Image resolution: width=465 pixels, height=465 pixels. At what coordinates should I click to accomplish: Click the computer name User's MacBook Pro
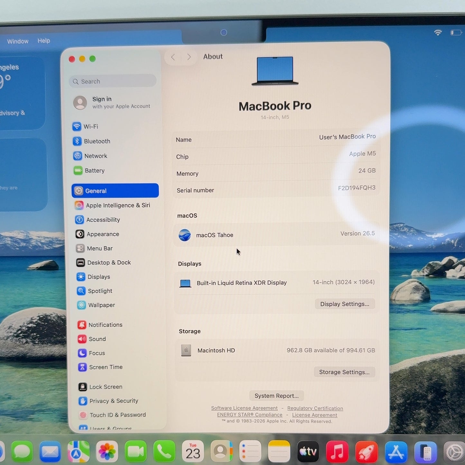[347, 137]
